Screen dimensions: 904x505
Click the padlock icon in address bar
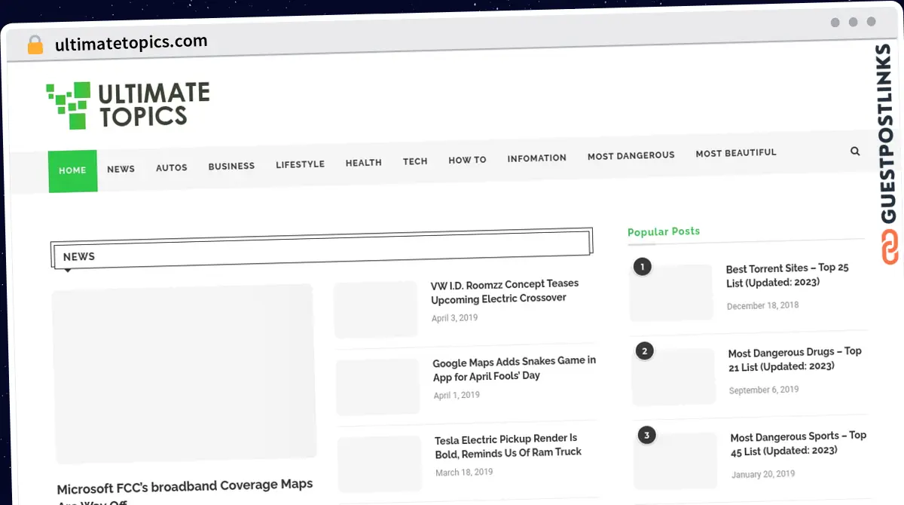click(35, 44)
